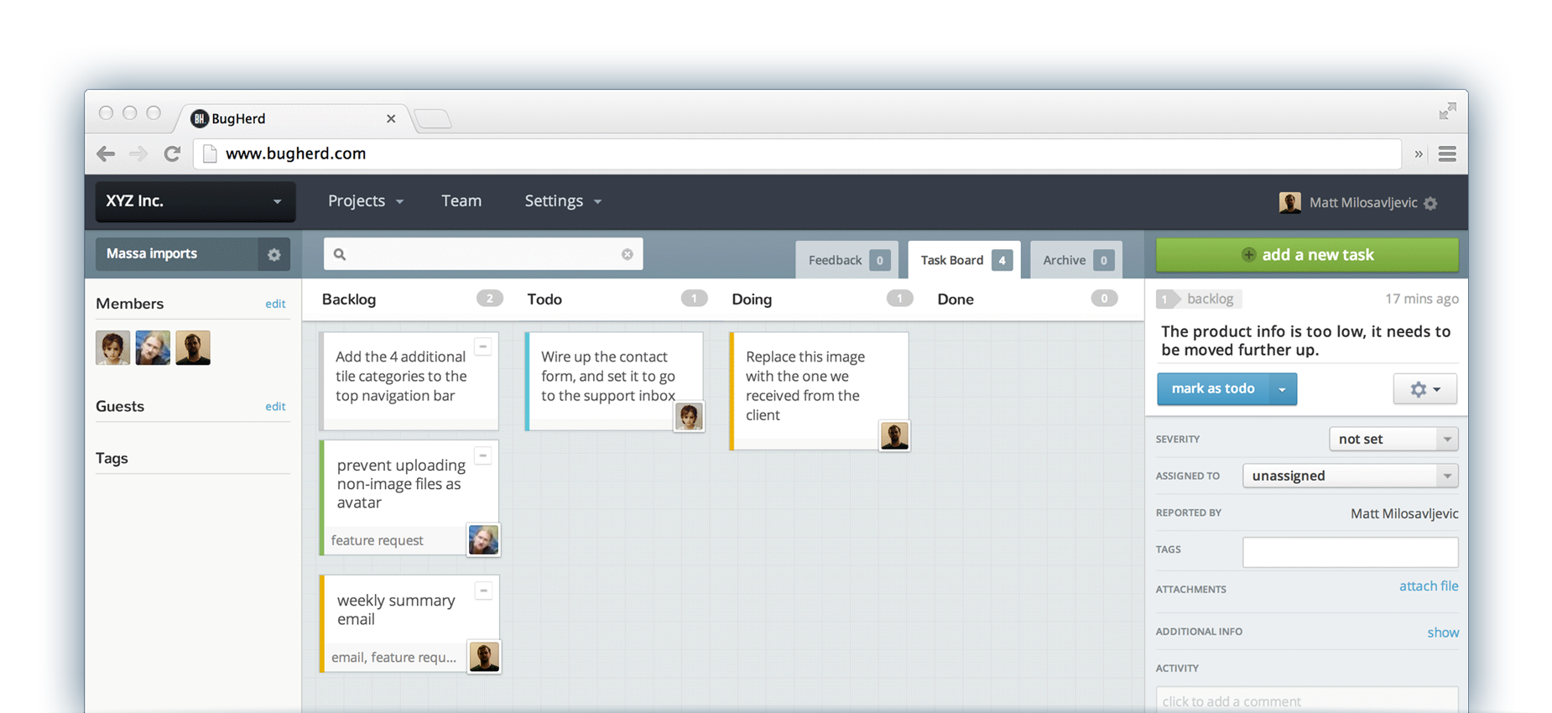Open the task options gear dropdown
Viewport: 1552px width, 713px height.
tap(1425, 389)
